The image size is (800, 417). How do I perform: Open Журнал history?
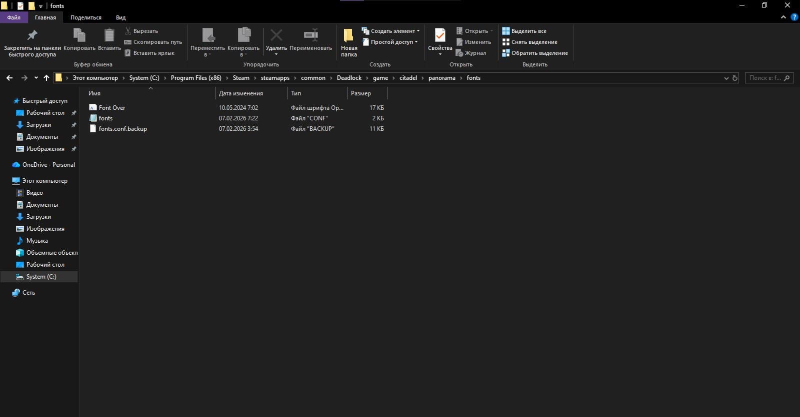(471, 53)
